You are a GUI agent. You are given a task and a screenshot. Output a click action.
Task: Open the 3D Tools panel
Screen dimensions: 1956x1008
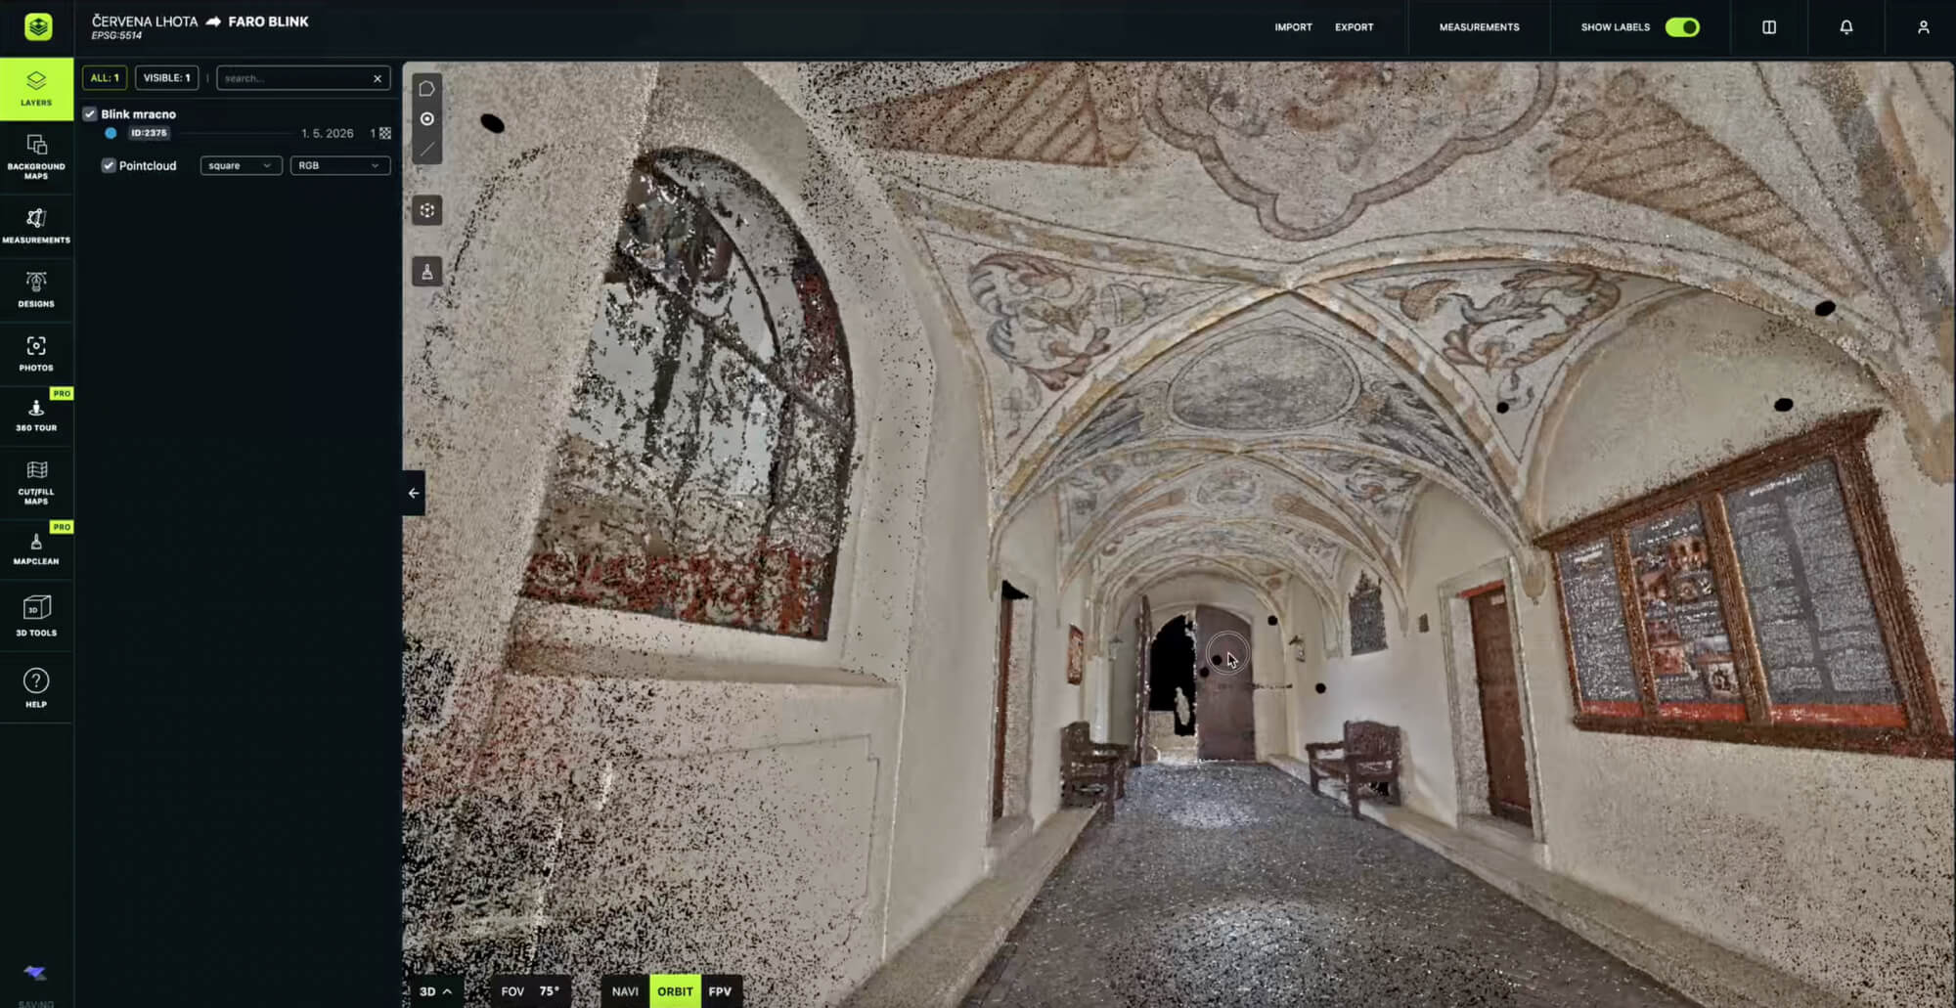pyautogui.click(x=36, y=615)
